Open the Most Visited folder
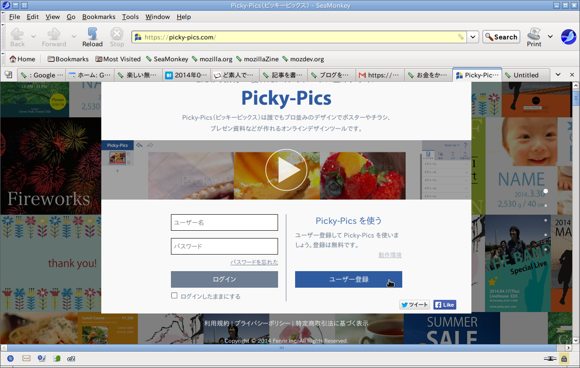This screenshot has width=580, height=368. [118, 59]
